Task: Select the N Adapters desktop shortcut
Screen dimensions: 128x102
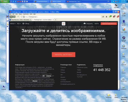Action: click(x=124, y=88)
